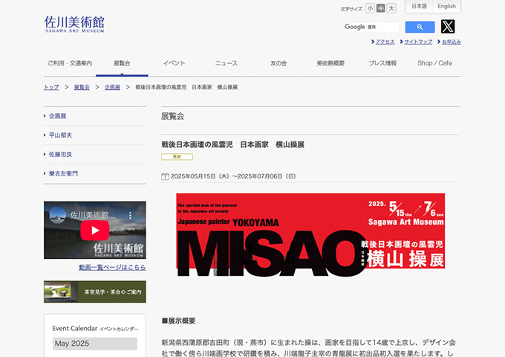This screenshot has width=505, height=357.
Task: Play the Sagawa Art Museum YouTube video
Action: (x=95, y=230)
